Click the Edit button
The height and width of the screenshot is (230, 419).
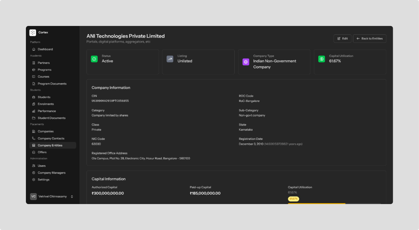coord(343,39)
